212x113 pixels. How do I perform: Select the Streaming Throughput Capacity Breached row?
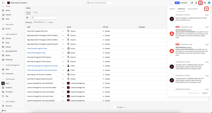[117, 79]
